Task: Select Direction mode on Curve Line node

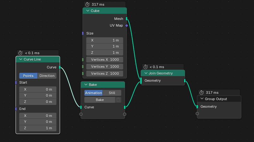Action: (47, 76)
